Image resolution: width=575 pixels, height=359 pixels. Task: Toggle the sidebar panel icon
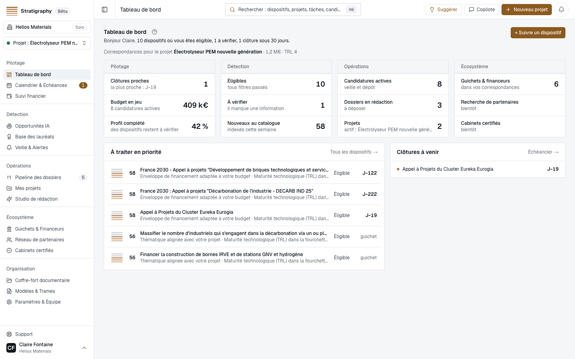(105, 10)
